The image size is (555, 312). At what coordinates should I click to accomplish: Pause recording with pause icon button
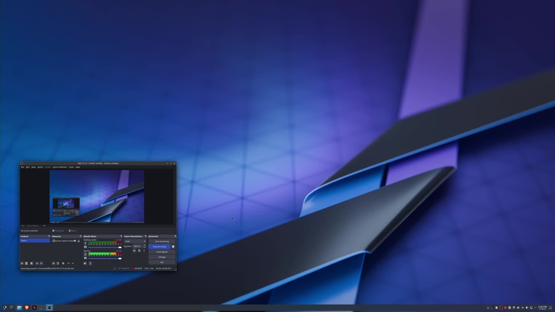click(x=173, y=247)
